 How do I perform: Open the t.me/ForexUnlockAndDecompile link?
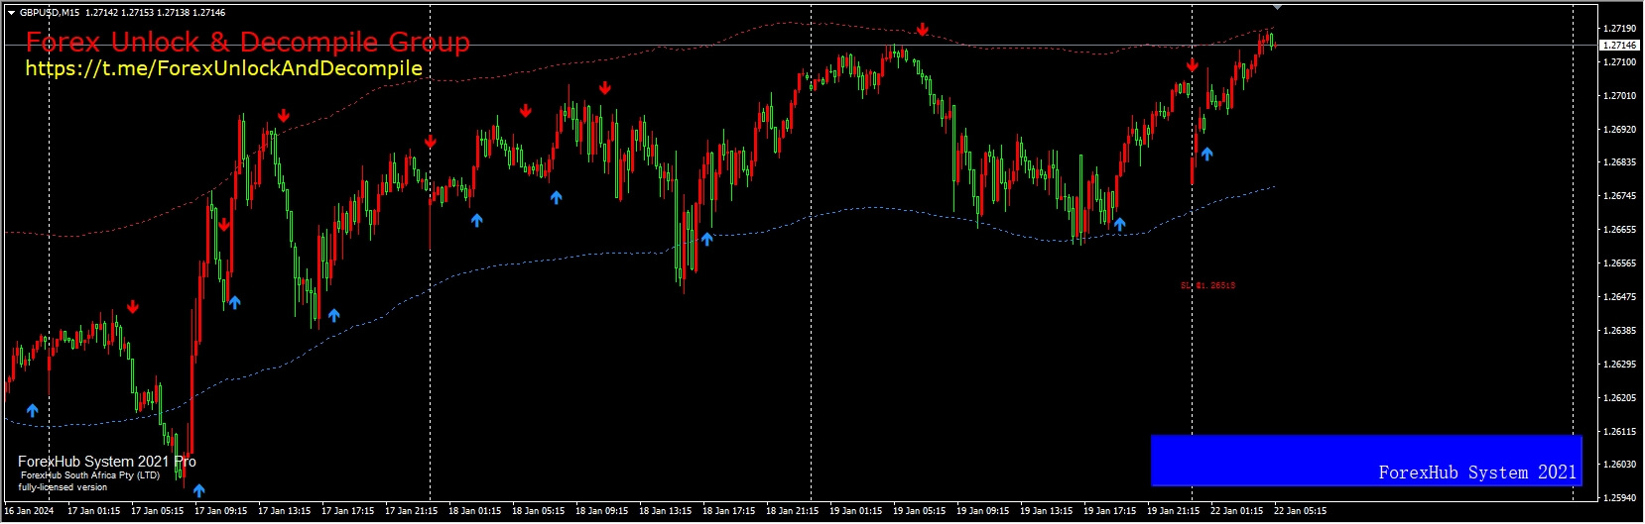coord(223,68)
